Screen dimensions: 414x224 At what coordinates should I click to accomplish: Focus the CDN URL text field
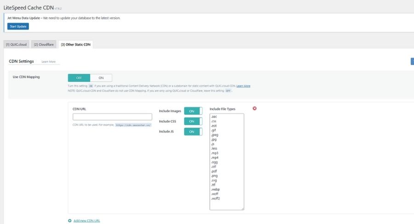click(x=112, y=117)
